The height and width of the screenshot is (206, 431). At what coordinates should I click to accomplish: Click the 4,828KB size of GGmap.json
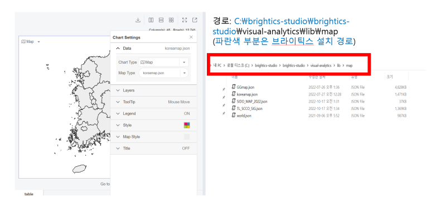(x=400, y=87)
